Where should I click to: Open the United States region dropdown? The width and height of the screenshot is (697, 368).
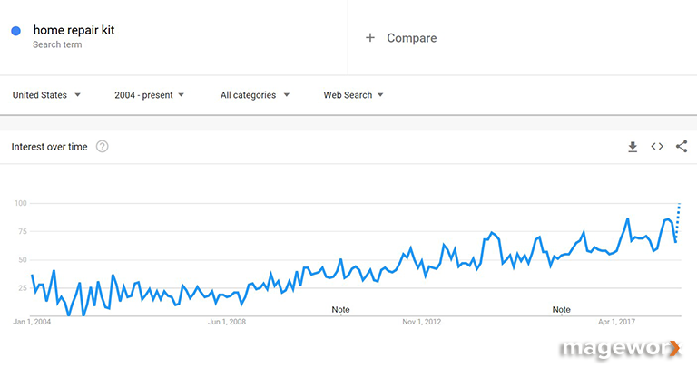pyautogui.click(x=46, y=95)
